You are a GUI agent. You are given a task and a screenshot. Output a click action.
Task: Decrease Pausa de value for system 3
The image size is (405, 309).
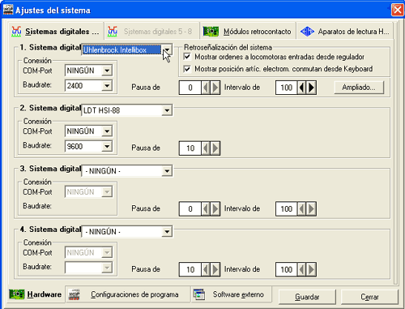click(206, 208)
